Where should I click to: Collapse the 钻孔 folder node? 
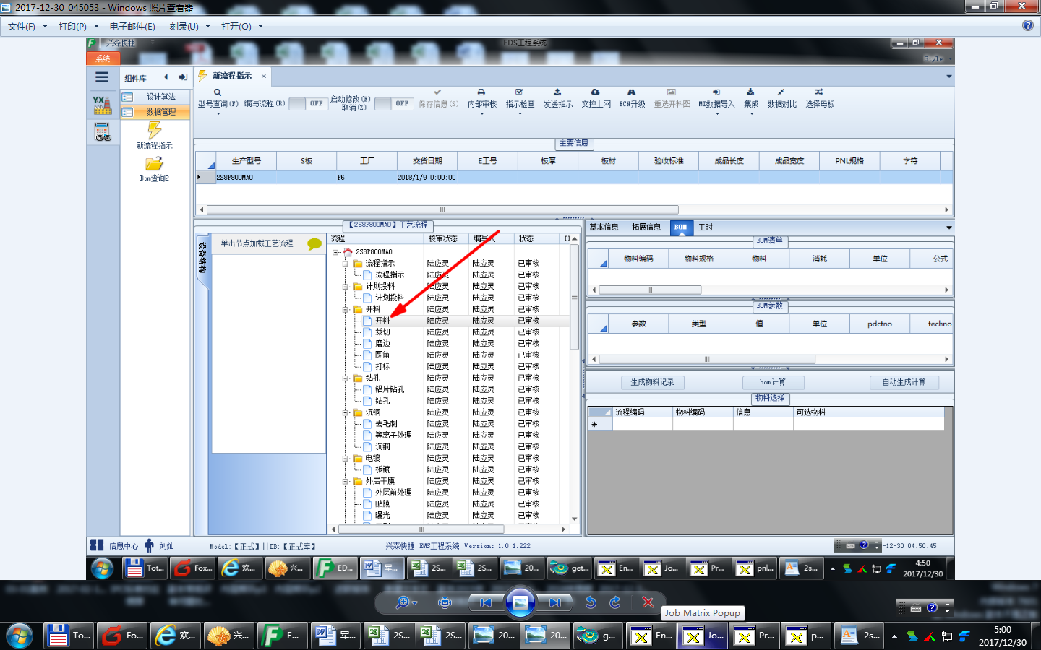pyautogui.click(x=346, y=378)
